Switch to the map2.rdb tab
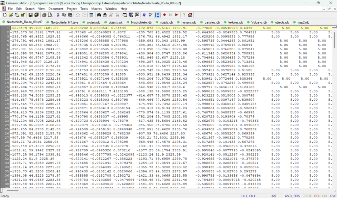 (301, 22)
